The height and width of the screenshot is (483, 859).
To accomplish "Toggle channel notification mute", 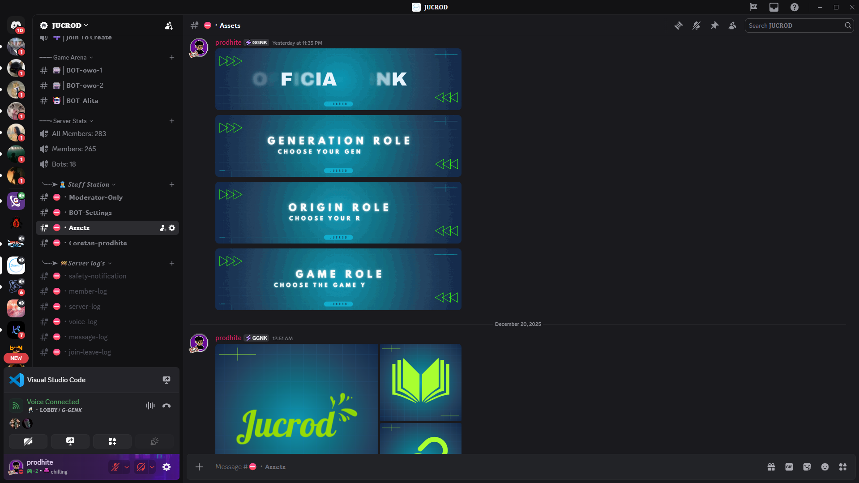I will [697, 26].
